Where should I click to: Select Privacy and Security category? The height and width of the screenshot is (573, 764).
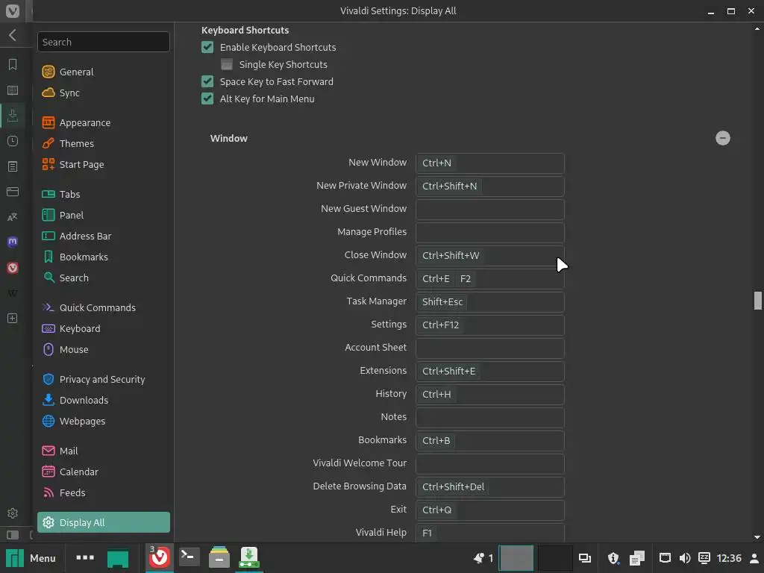coord(103,379)
